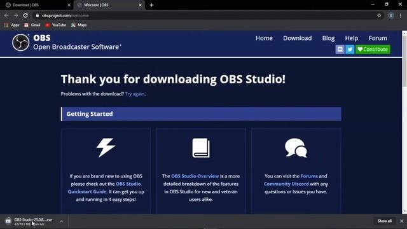Open Download page in site navigation
Image resolution: width=407 pixels, height=229 pixels.
298,38
